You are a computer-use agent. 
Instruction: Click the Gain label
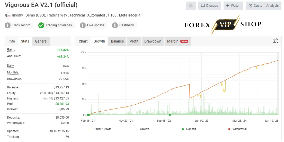pyautogui.click(x=11, y=49)
